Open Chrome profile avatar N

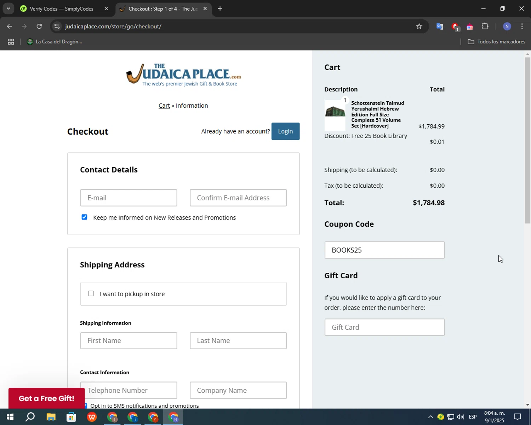click(507, 26)
